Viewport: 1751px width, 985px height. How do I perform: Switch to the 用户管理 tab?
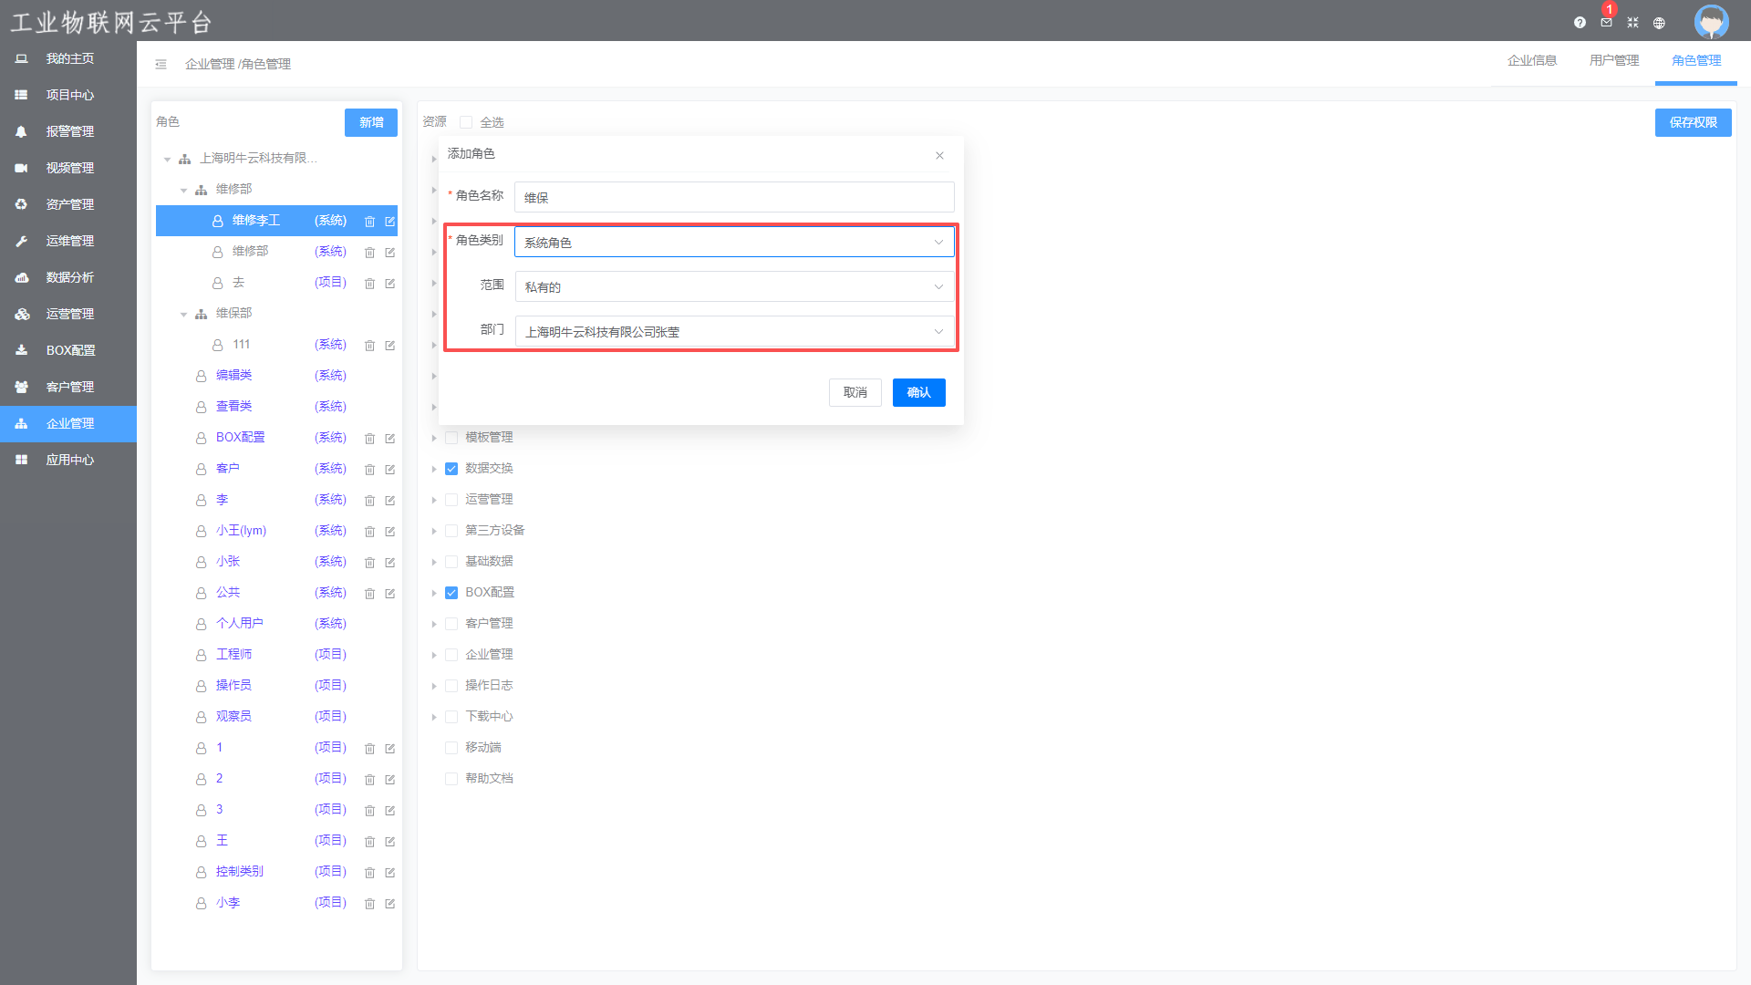[1613, 60]
